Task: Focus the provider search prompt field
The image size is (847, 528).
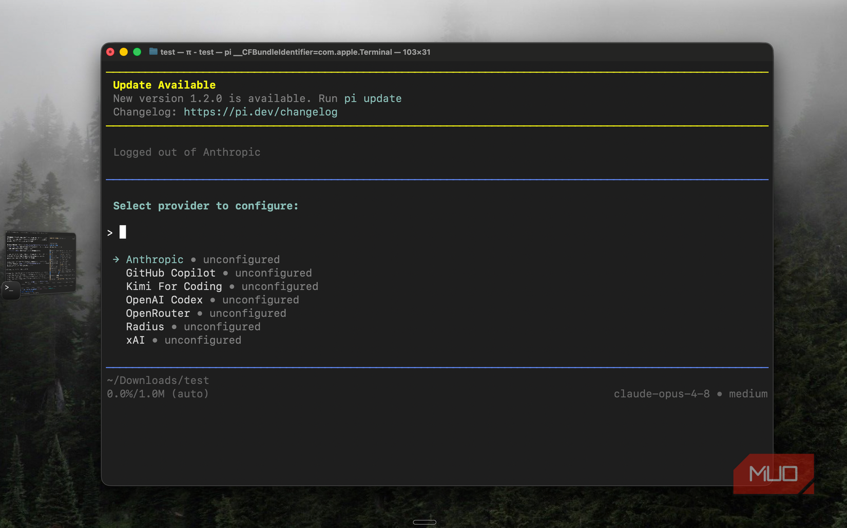Action: 437,233
